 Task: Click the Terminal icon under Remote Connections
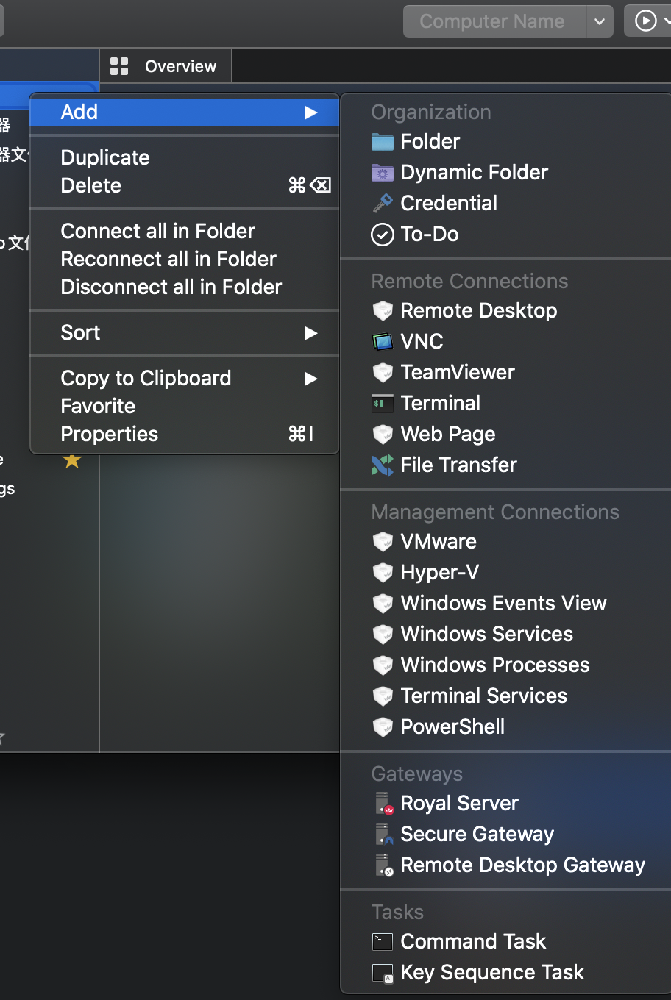coord(383,403)
